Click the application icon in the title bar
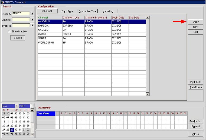The height and width of the screenshot is (140, 206). coord(2,2)
